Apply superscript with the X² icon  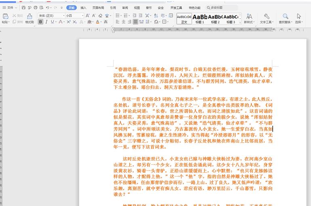68,22
